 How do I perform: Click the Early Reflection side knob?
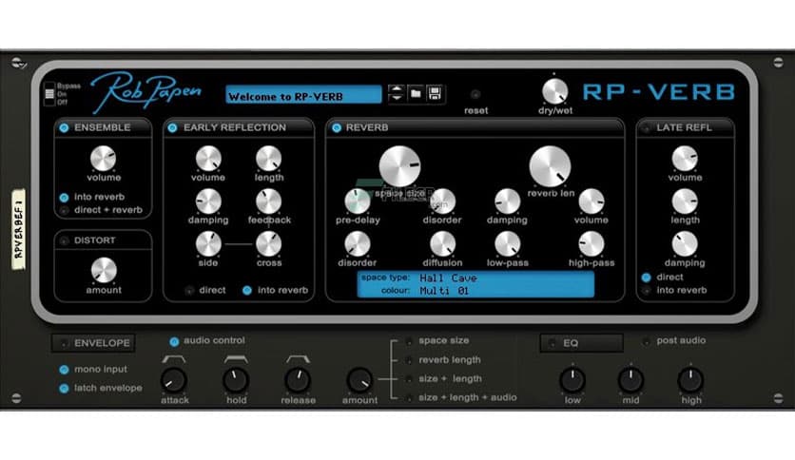(208, 243)
